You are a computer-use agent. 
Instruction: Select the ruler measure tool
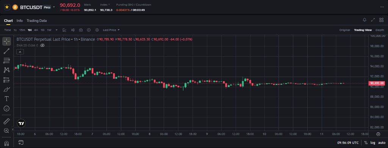[x=7, y=121]
